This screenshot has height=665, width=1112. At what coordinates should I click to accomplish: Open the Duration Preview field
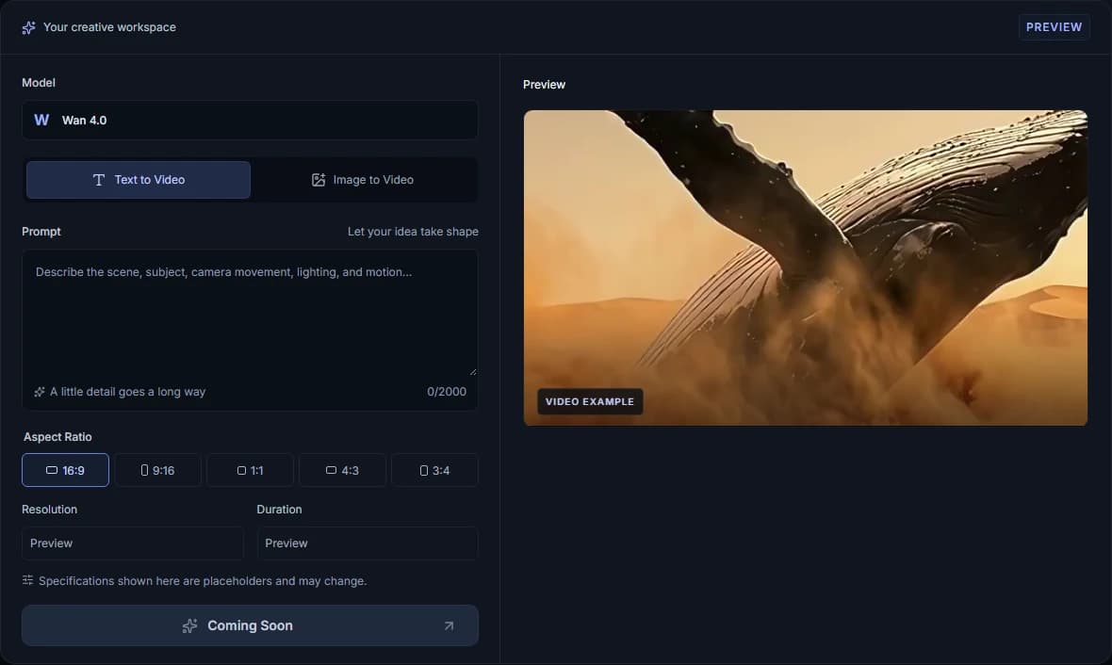tap(368, 543)
